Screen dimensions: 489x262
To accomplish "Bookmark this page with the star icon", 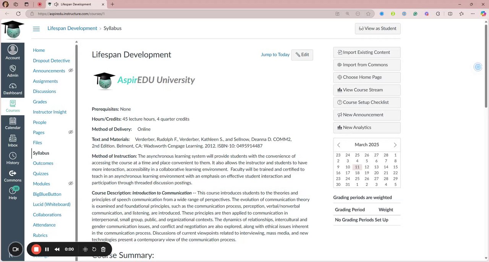I will click(x=368, y=14).
